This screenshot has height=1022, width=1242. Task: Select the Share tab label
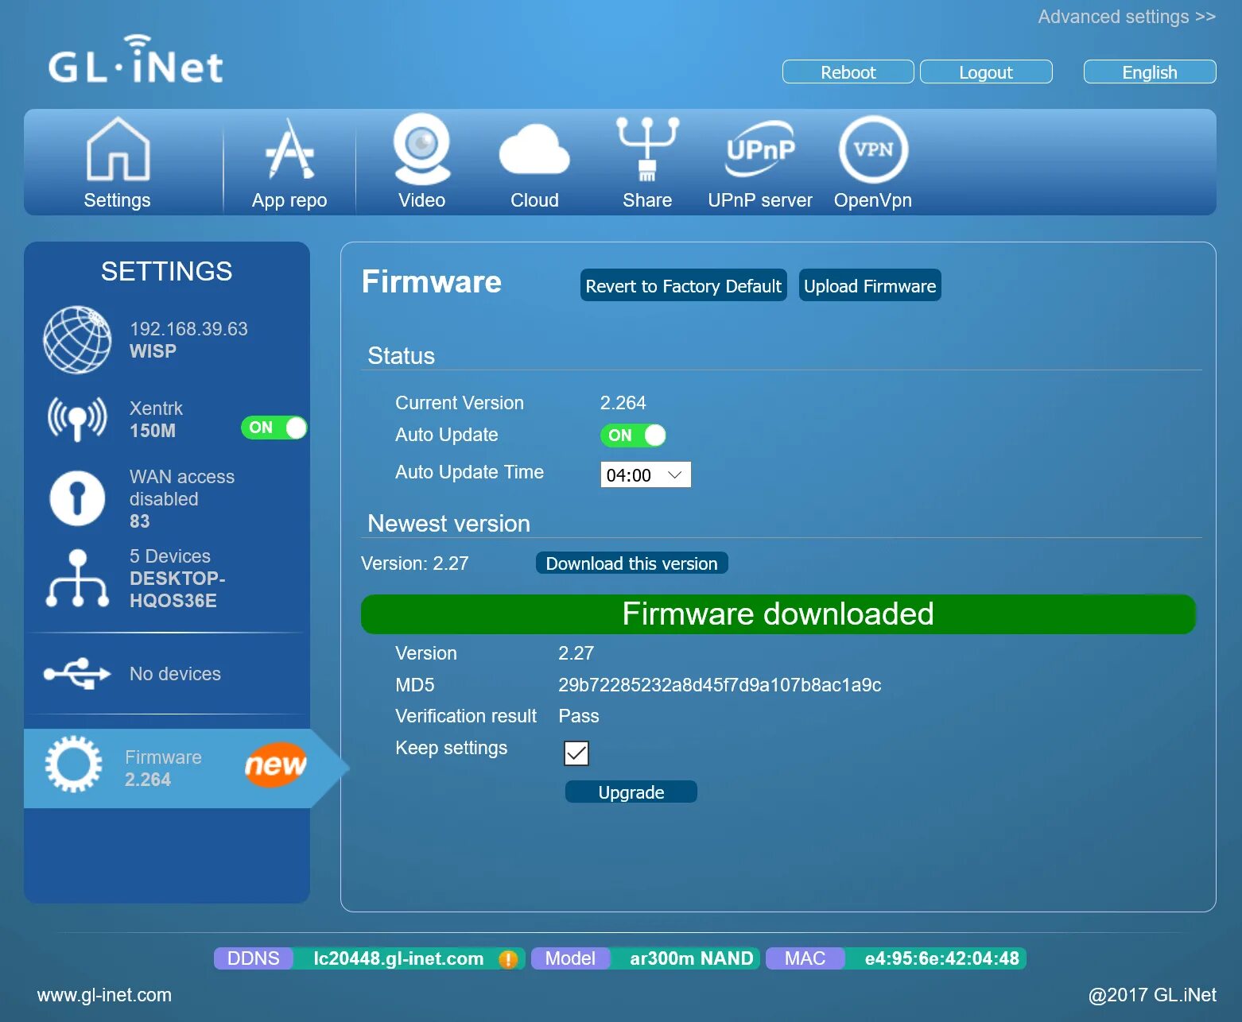click(647, 200)
